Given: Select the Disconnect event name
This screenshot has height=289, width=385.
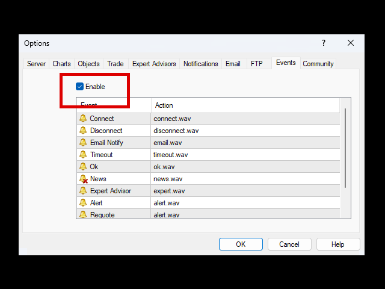Looking at the screenshot, I should pos(106,131).
